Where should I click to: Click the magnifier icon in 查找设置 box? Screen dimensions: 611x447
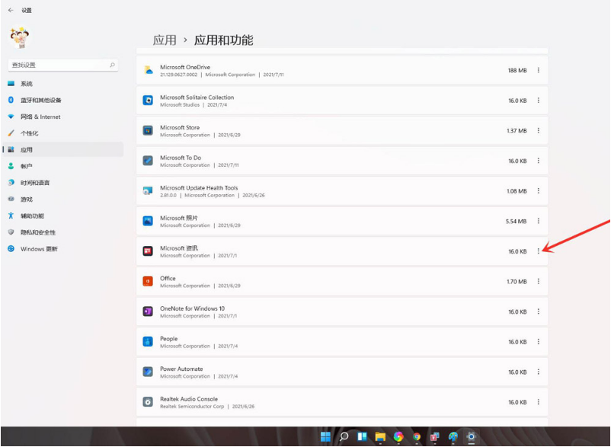(x=112, y=65)
